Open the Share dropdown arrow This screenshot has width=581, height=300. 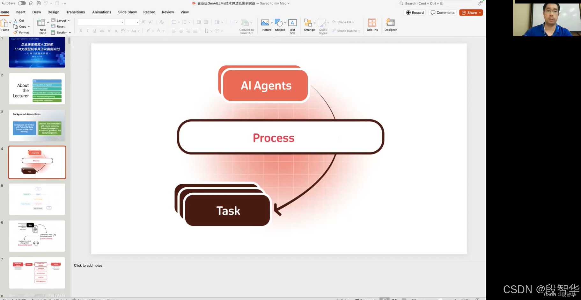tap(480, 13)
